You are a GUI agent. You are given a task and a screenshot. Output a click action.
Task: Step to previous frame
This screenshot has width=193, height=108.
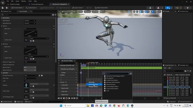pyautogui.click(x=61, y=98)
